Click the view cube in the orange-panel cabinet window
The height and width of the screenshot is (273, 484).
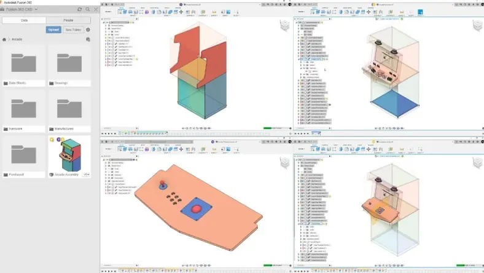coord(478,162)
